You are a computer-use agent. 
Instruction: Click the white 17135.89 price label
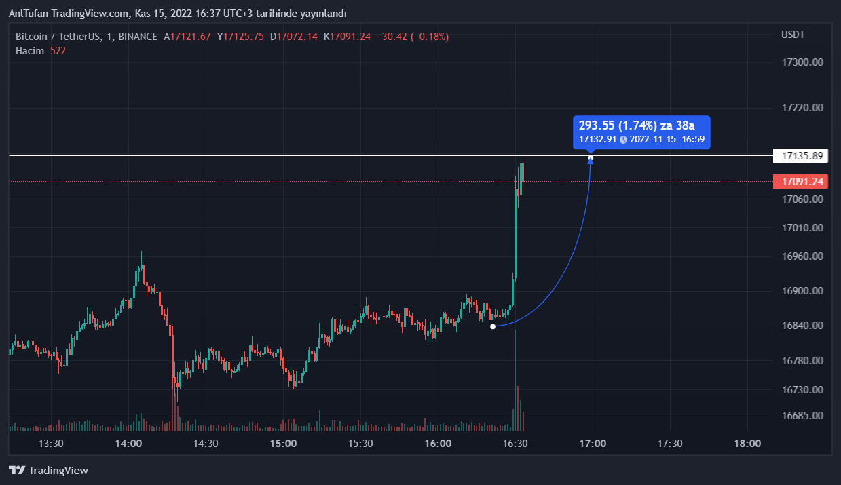(x=802, y=156)
